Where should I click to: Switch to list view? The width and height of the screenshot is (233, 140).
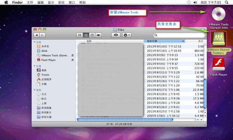tap(86, 35)
